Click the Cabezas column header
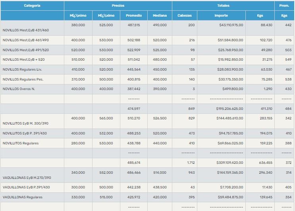Screen dimensions: 295x211 tap(184, 15)
